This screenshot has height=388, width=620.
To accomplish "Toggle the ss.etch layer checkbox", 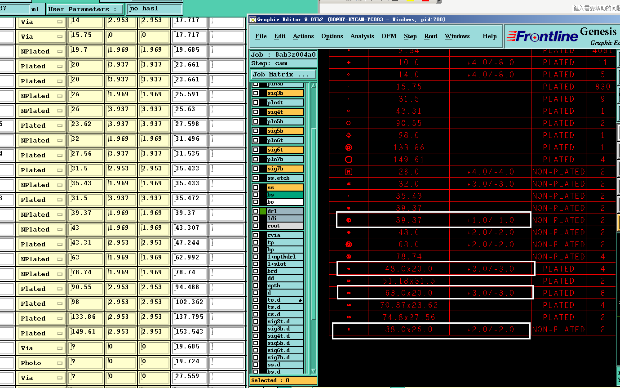I will point(256,178).
